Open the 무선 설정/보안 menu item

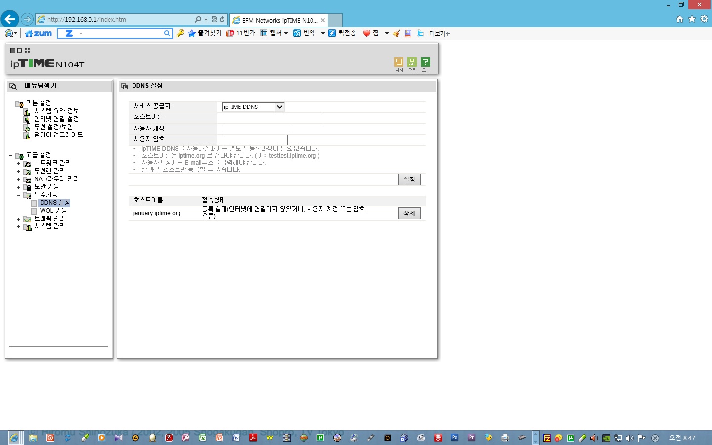tap(53, 127)
